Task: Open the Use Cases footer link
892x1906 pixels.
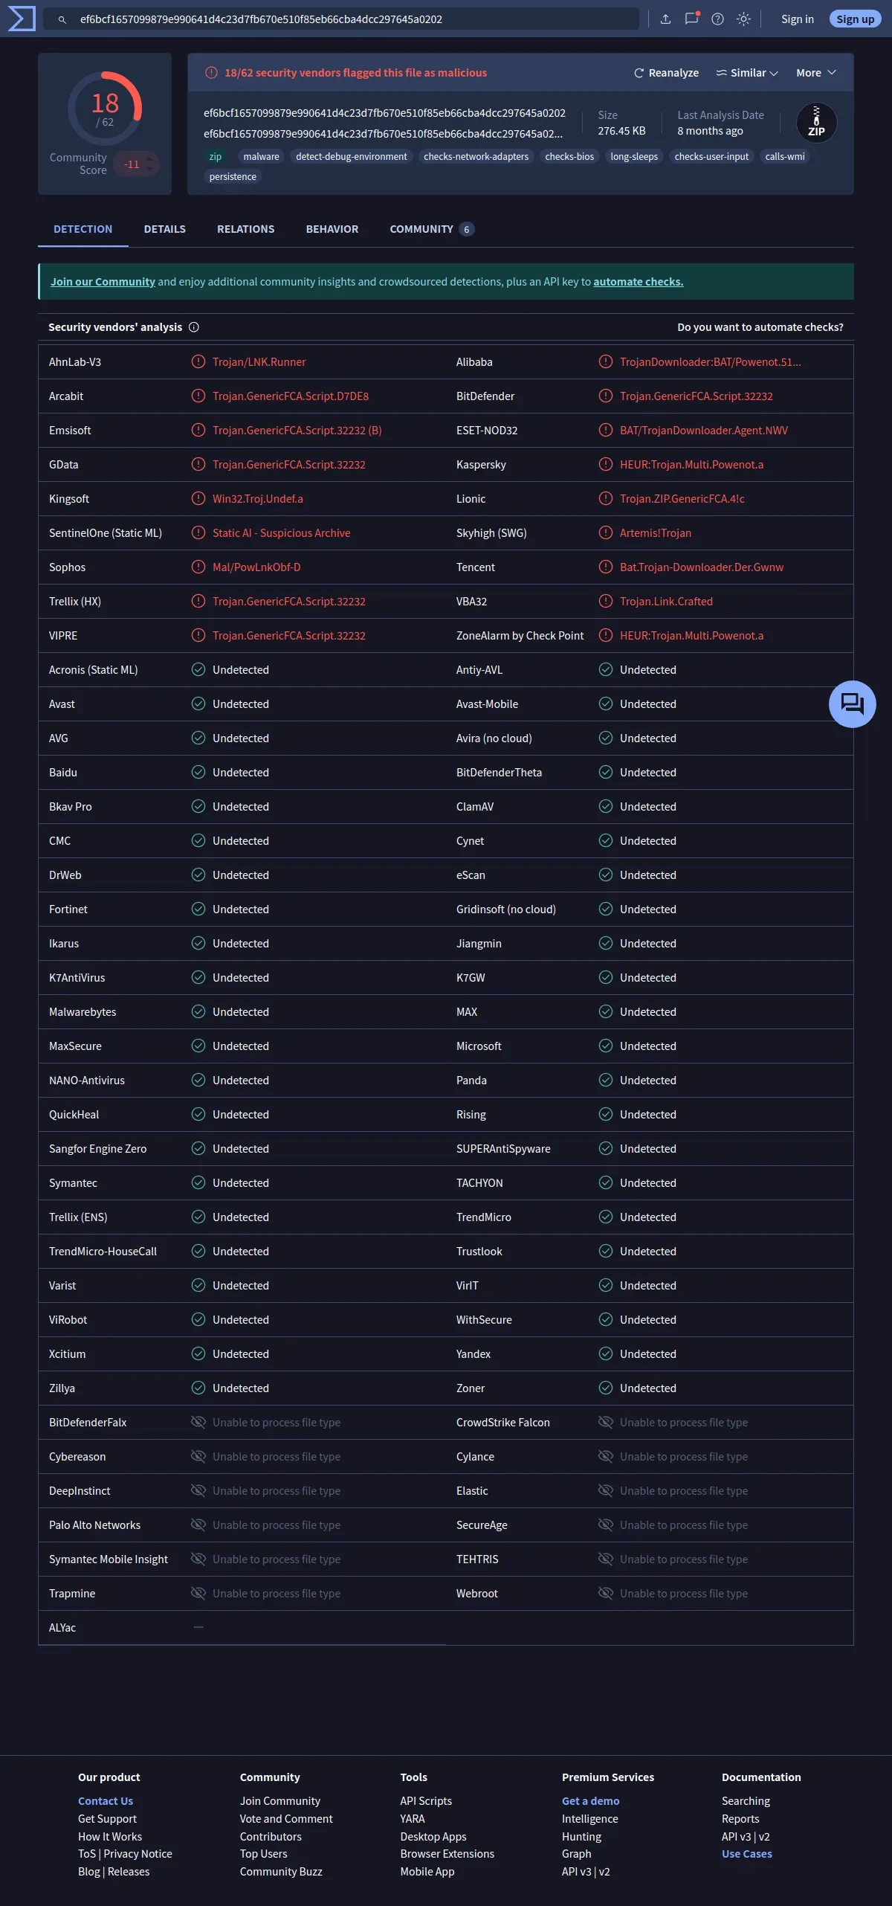Action: [x=747, y=1854]
